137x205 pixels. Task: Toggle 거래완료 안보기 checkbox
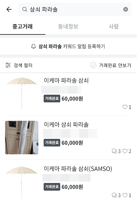pyautogui.click(x=93, y=65)
